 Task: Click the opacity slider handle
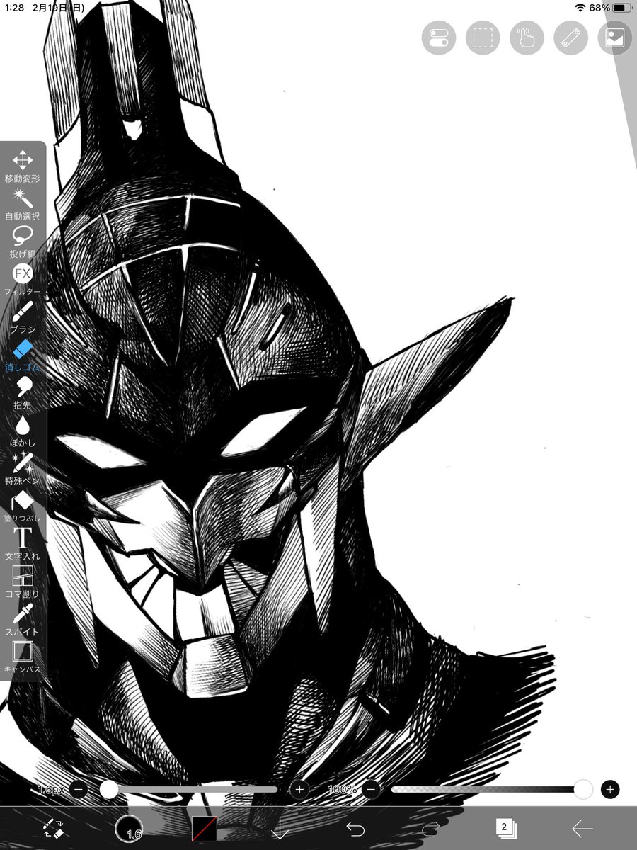click(x=583, y=789)
